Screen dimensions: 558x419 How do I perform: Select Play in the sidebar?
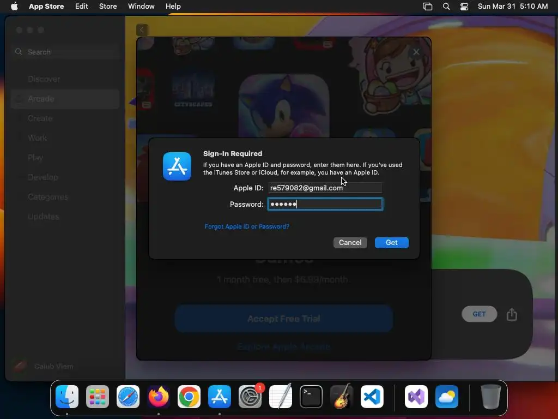pos(65,158)
